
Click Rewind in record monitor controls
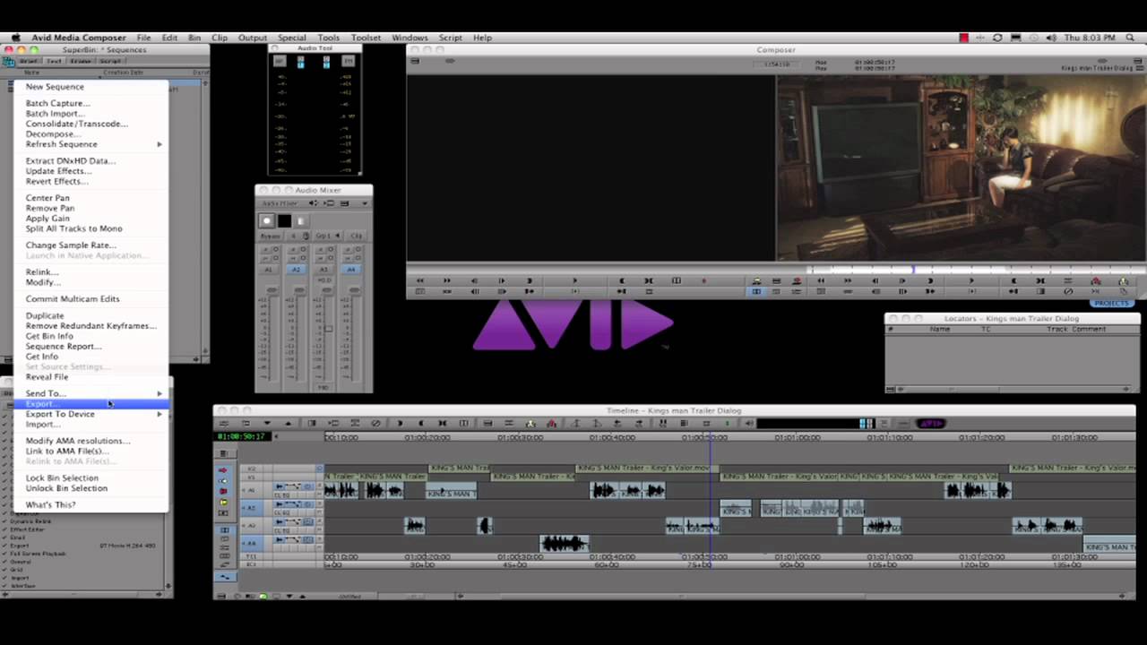(821, 280)
